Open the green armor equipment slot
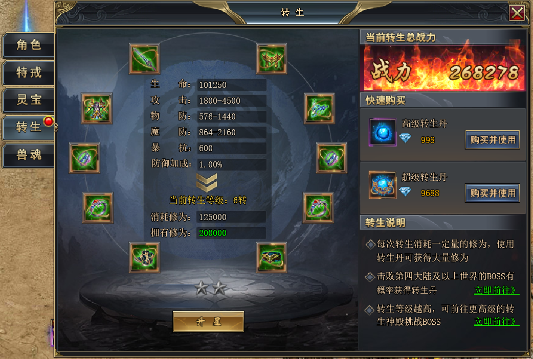 (x=97, y=108)
